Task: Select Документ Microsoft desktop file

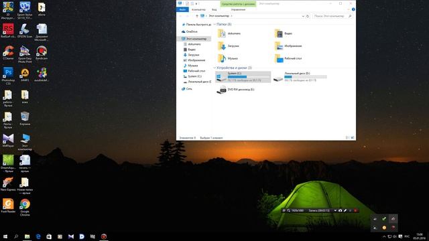Action: click(x=42, y=32)
